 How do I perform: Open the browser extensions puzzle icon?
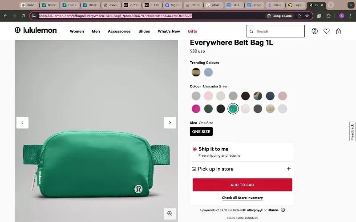click(x=328, y=16)
